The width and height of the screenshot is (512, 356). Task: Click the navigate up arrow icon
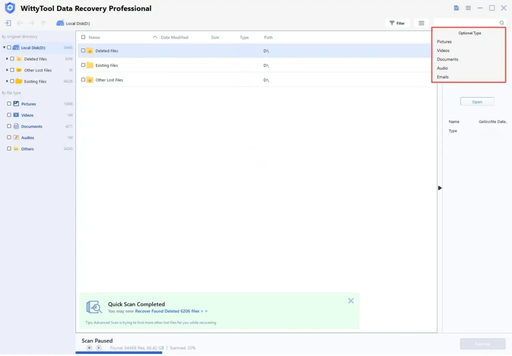[x=43, y=23]
